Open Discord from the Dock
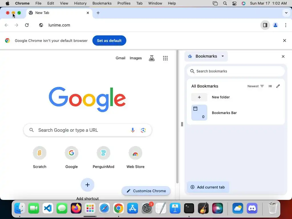292x219 pixels. tap(252, 208)
